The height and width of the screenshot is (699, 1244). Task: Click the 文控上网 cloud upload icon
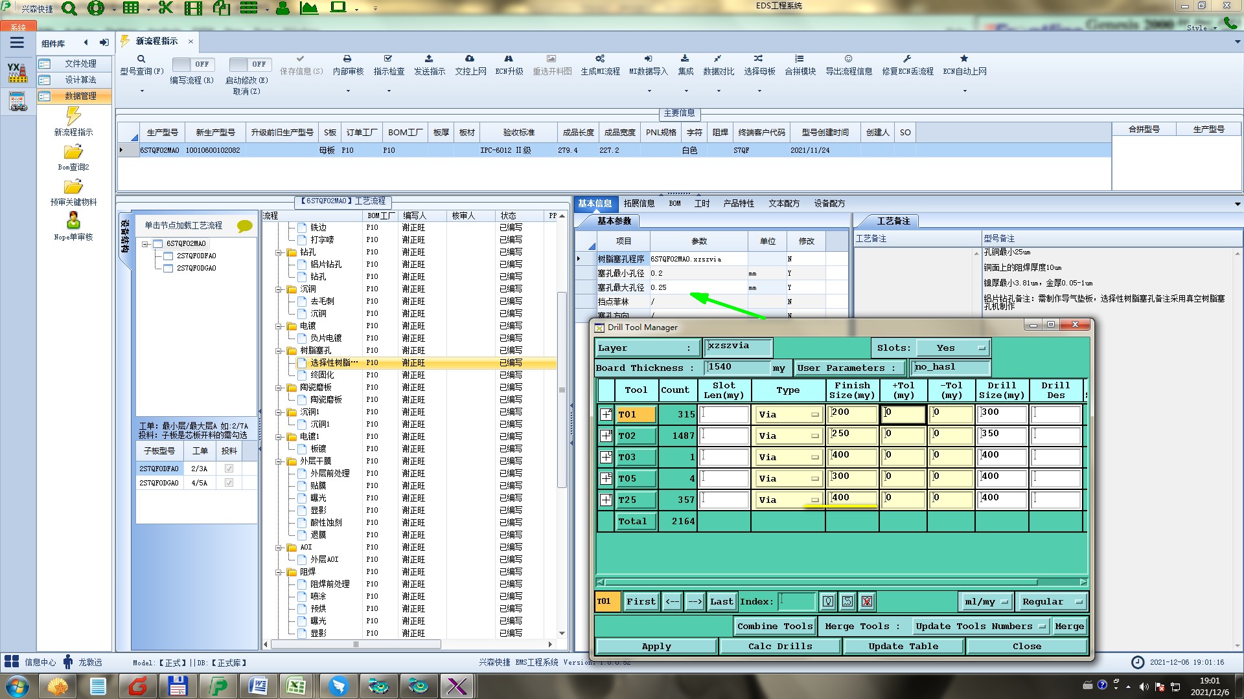tap(470, 59)
